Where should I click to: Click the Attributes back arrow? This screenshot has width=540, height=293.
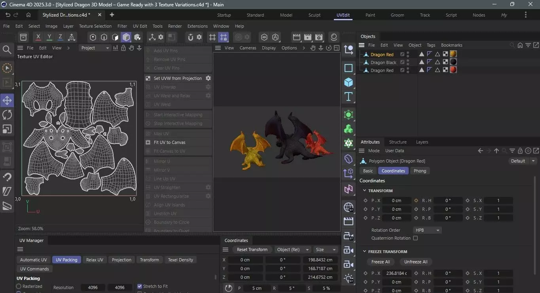480,151
